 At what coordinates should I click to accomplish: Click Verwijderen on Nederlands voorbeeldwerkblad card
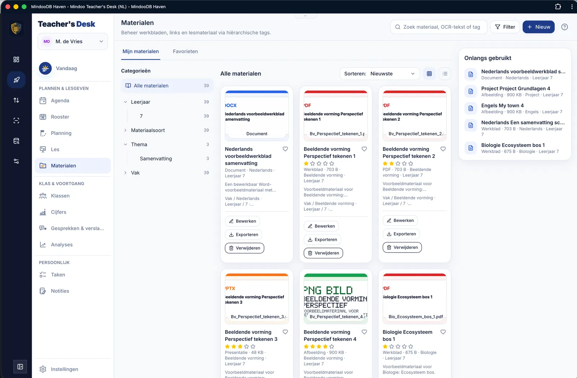[x=245, y=248]
